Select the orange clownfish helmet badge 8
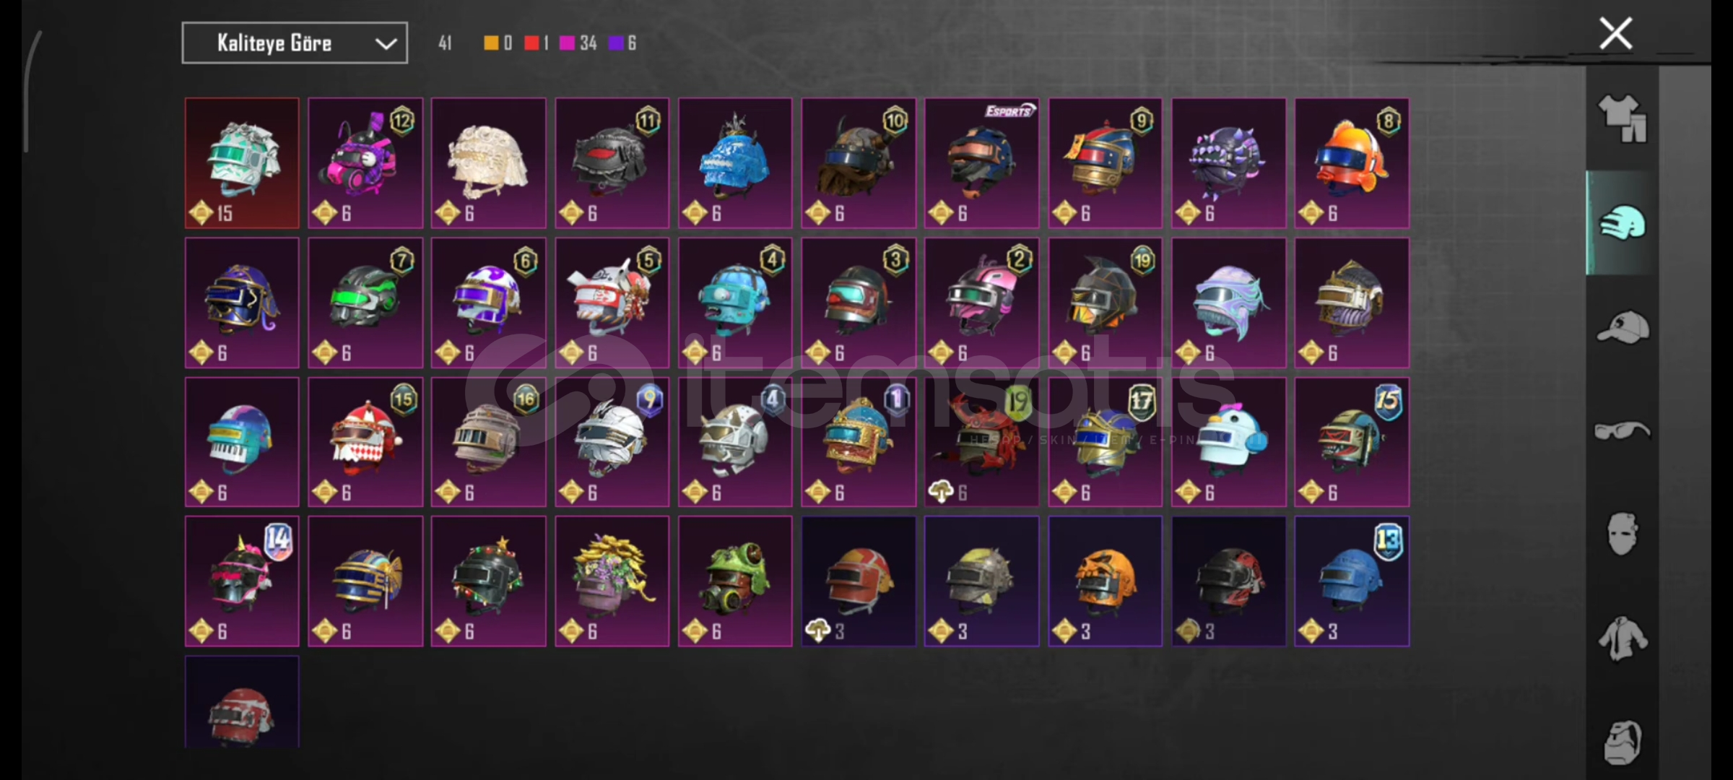 pyautogui.click(x=1352, y=163)
